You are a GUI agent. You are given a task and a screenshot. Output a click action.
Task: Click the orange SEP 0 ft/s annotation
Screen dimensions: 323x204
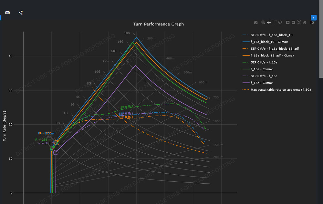click(x=126, y=117)
